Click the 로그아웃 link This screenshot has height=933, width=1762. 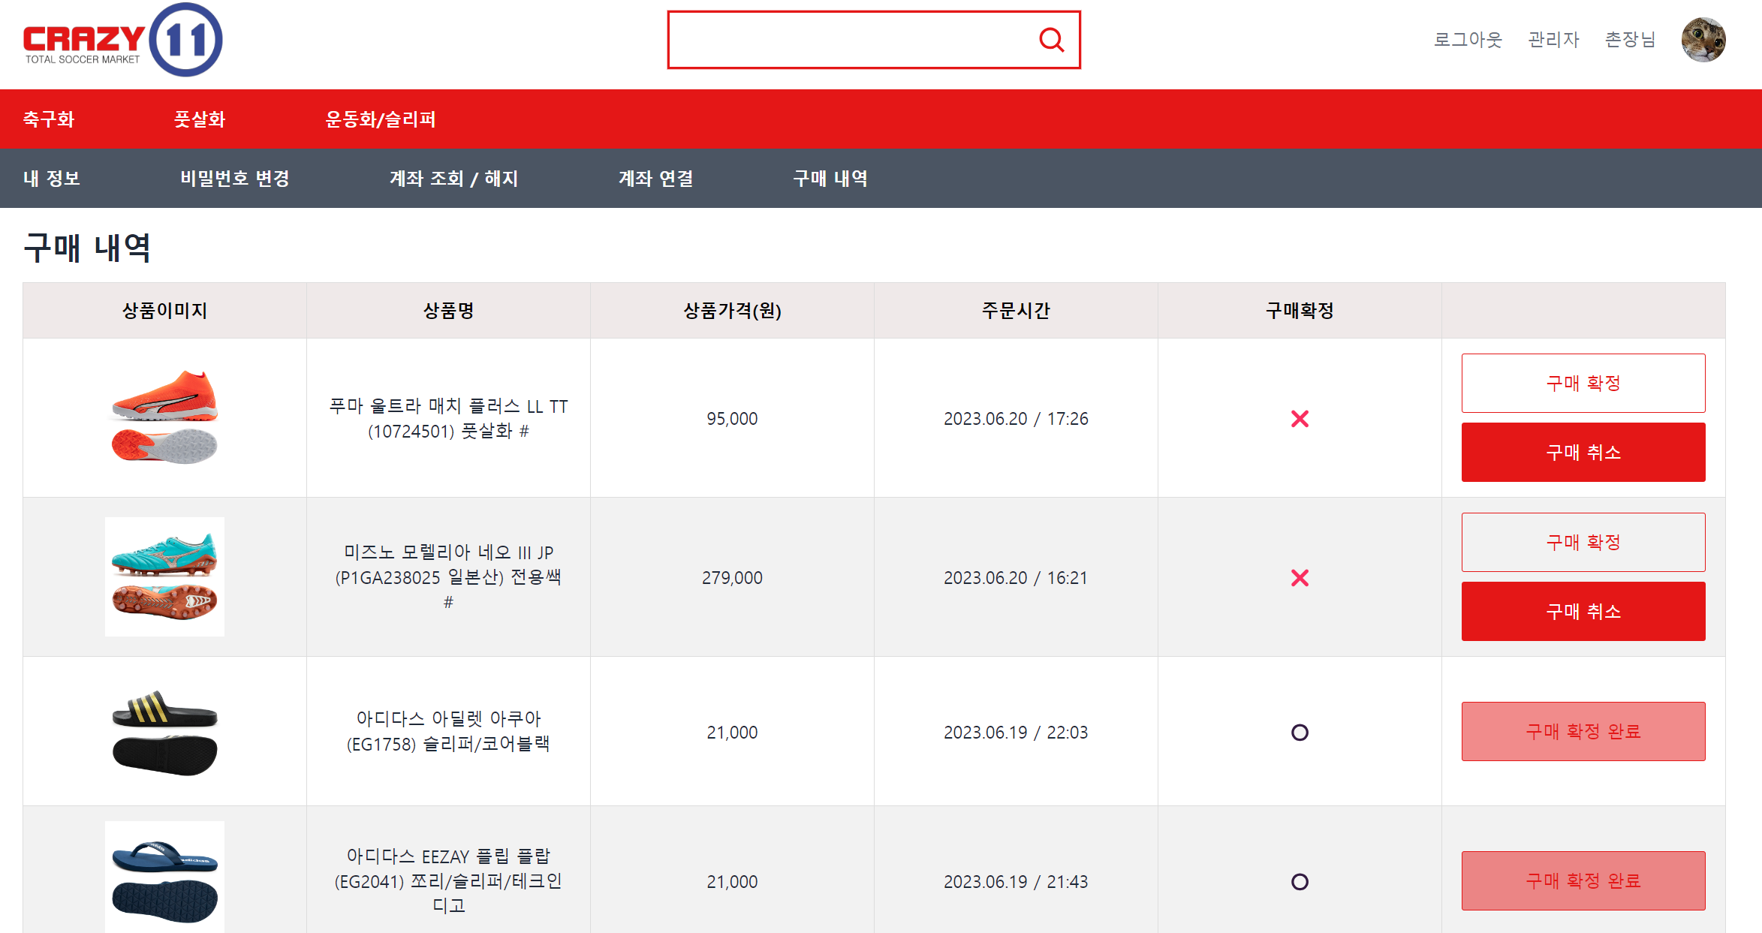(1468, 40)
